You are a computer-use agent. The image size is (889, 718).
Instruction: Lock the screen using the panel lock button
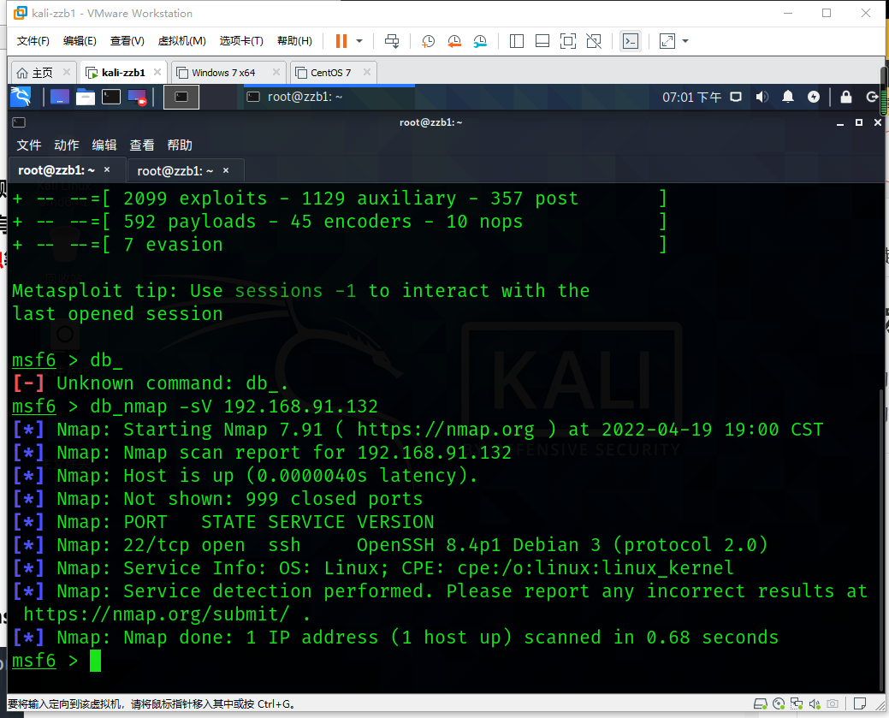(847, 97)
